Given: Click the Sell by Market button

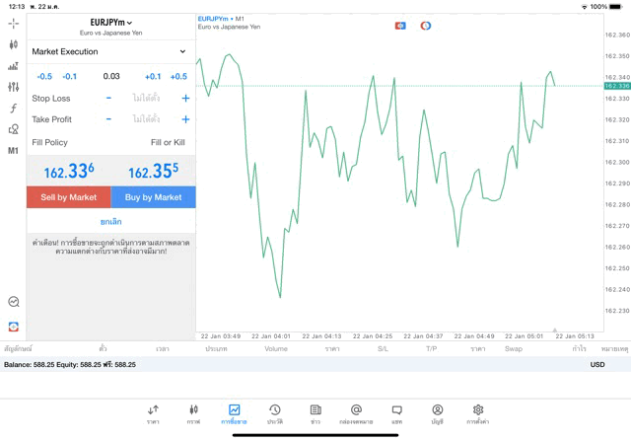Looking at the screenshot, I should click(68, 197).
